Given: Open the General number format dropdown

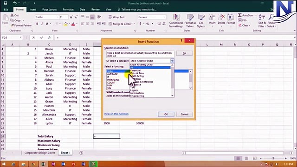Looking at the screenshot, I should click(165, 17).
